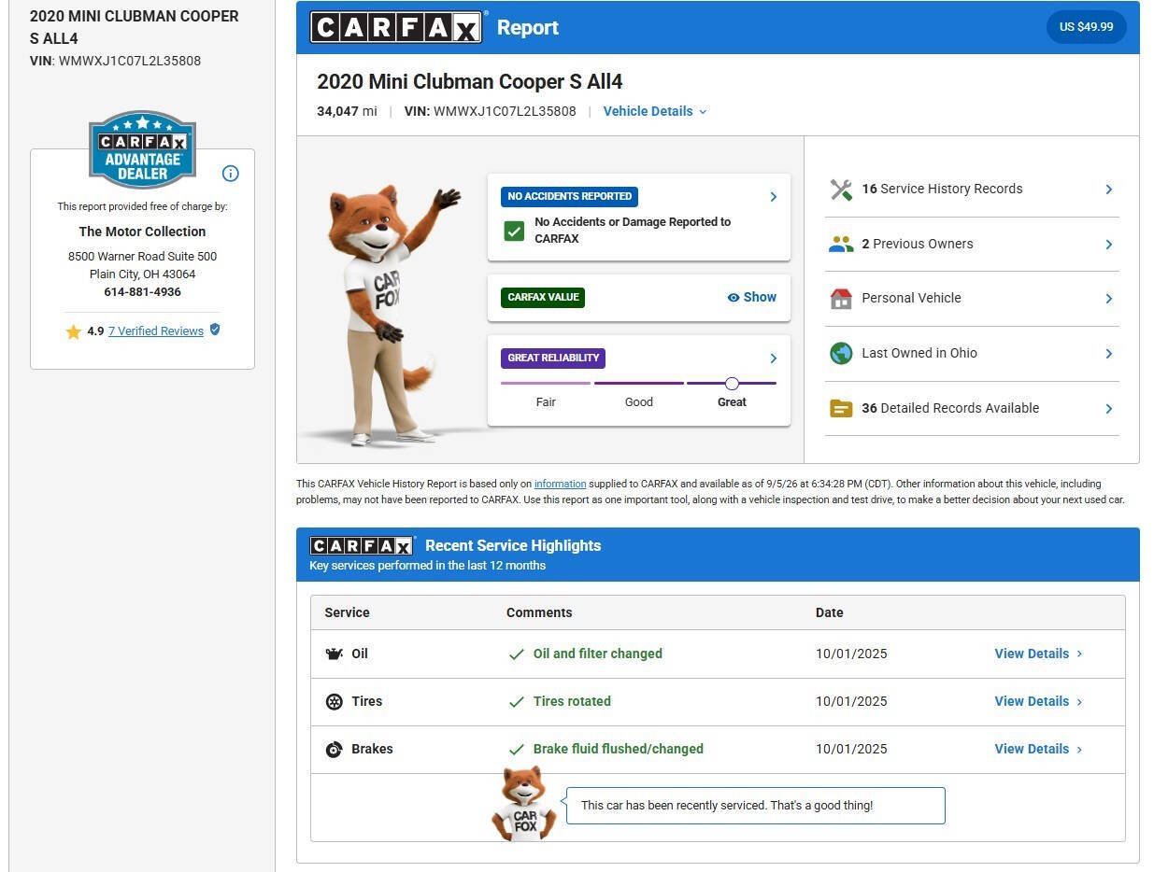Image resolution: width=1154 pixels, height=872 pixels.
Task: Click the CARFAX logo in report header
Action: tap(397, 27)
